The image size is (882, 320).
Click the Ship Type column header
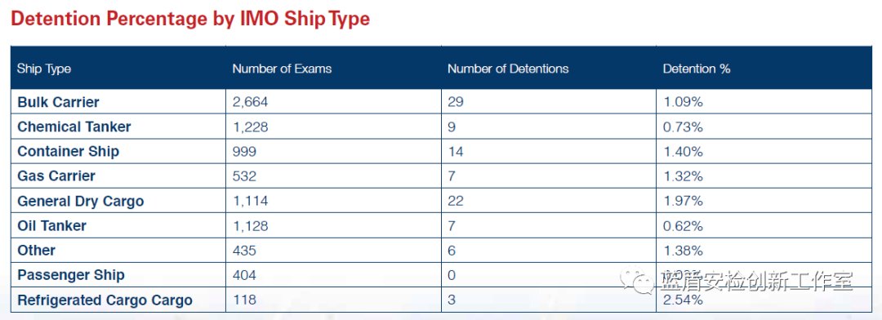tap(44, 69)
